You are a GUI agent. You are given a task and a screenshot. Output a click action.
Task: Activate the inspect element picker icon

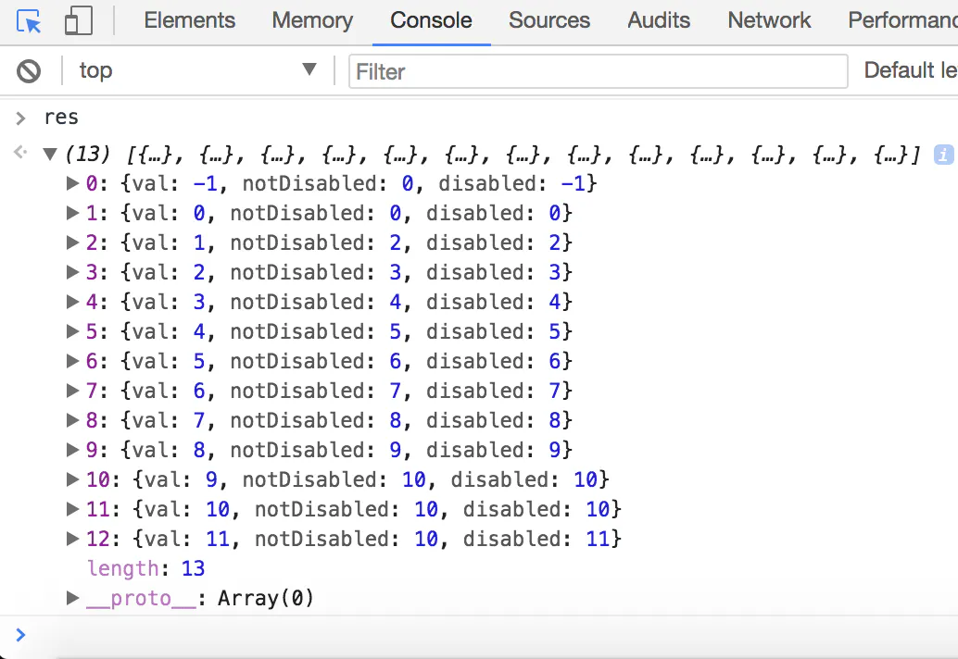29,21
